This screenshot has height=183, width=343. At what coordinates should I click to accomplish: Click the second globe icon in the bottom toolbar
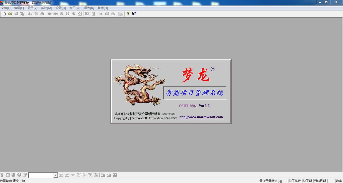pyautogui.click(x=19, y=175)
